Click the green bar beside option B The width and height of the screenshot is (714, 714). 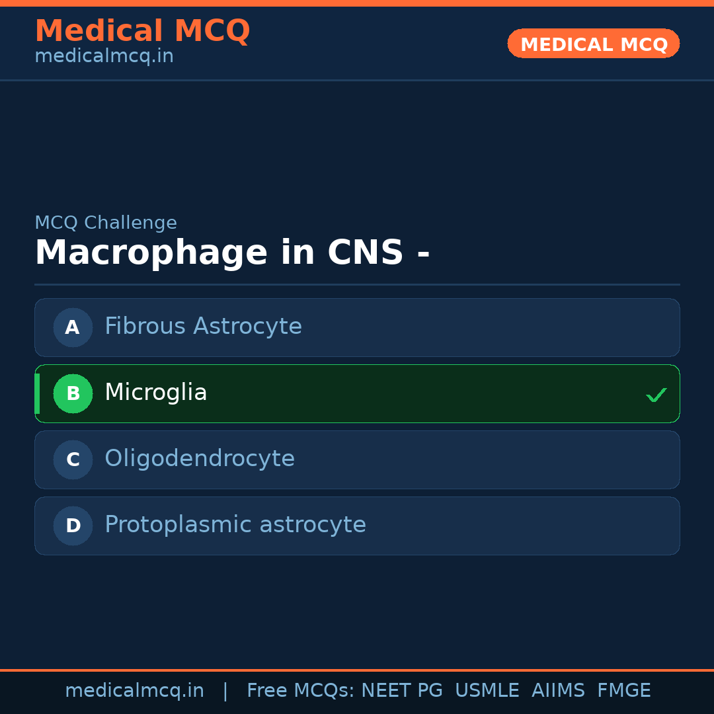37,393
